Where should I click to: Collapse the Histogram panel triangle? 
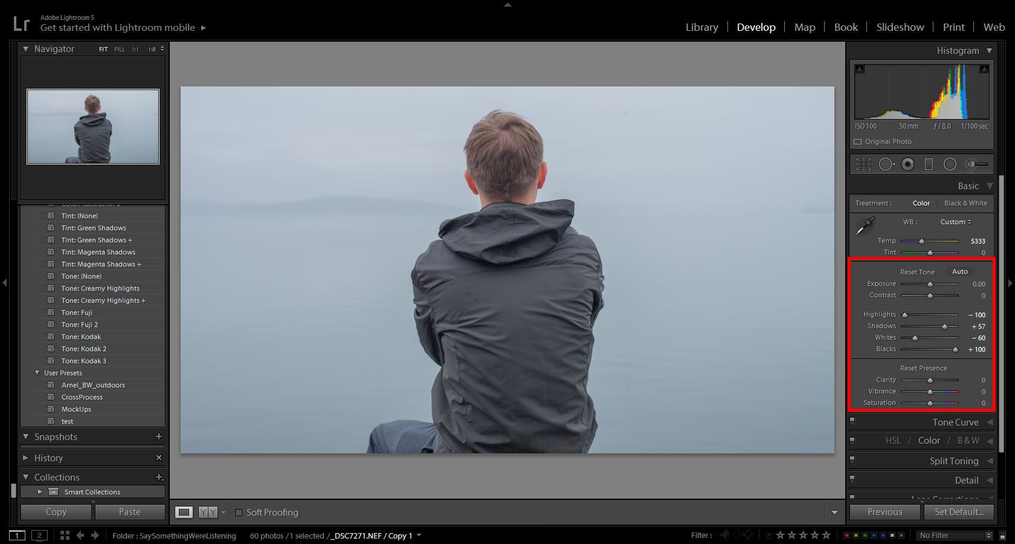(989, 51)
